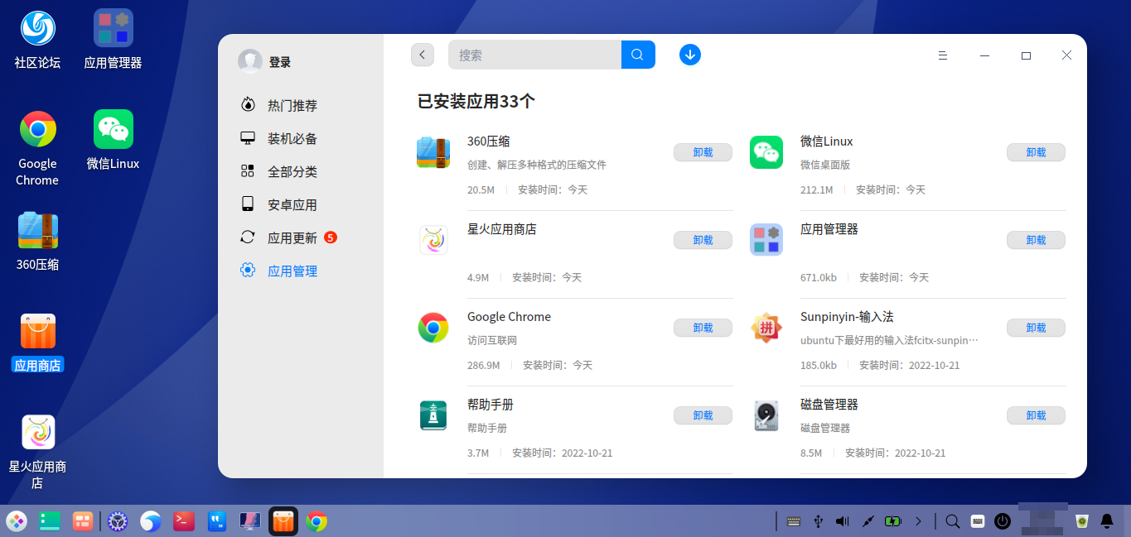Switch to the 应用管理 section
1131x537 pixels.
point(281,270)
